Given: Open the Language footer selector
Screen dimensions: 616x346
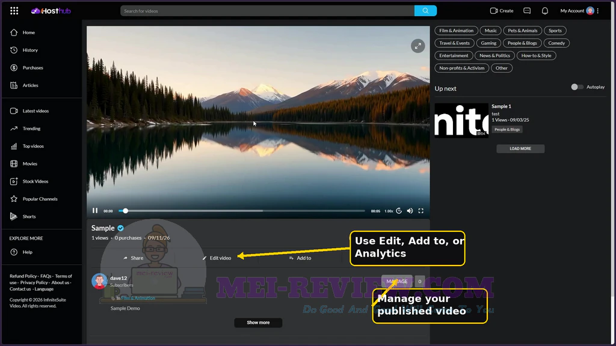Looking at the screenshot, I should [44, 289].
